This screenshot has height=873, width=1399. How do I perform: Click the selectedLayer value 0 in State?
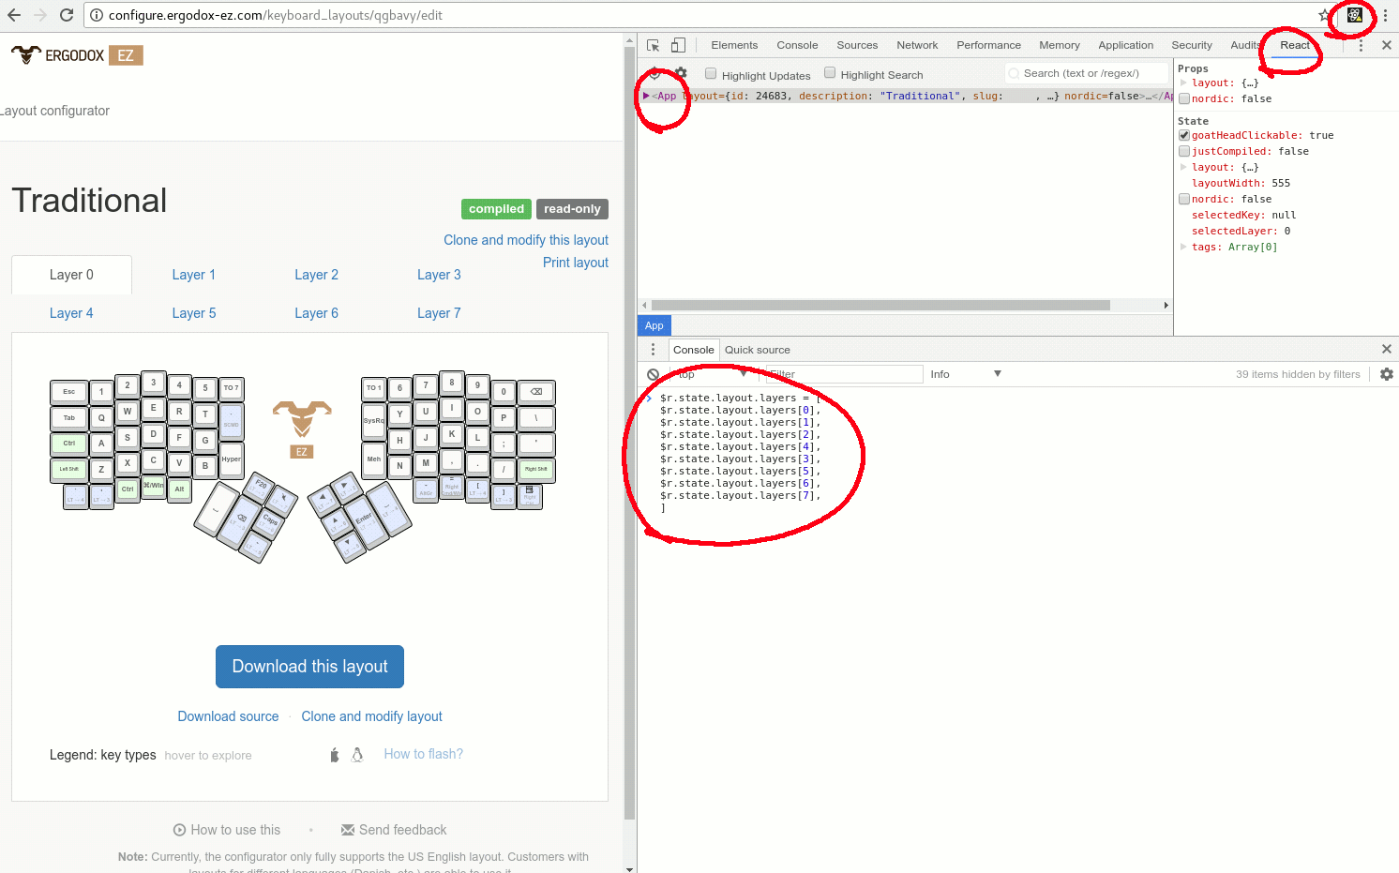point(1287,232)
